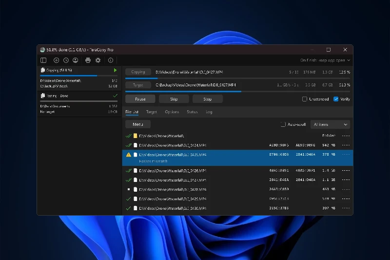Click the printer icon in toolbar

[88, 60]
